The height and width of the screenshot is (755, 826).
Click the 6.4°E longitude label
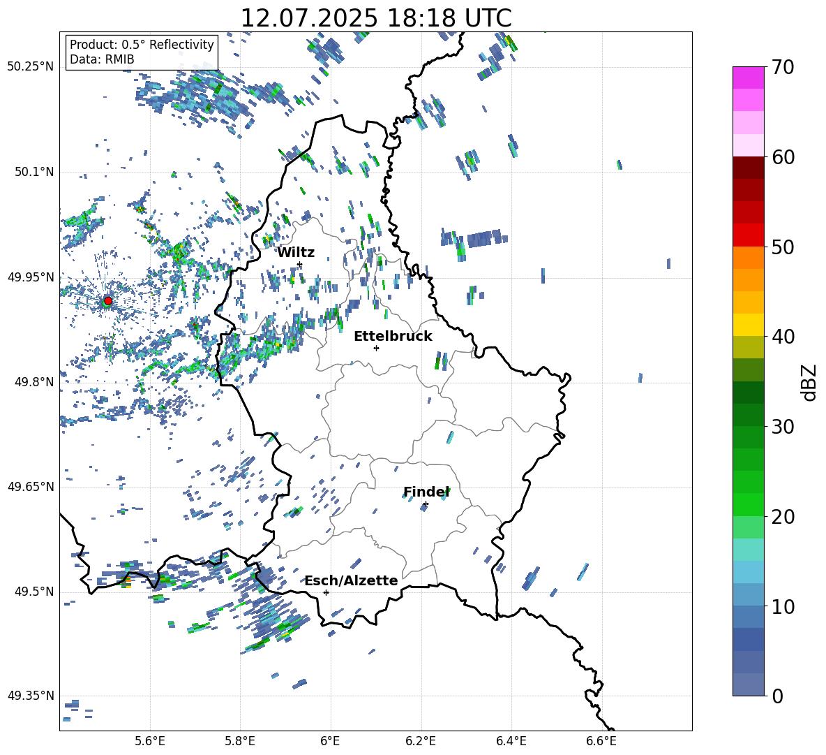coord(511,741)
